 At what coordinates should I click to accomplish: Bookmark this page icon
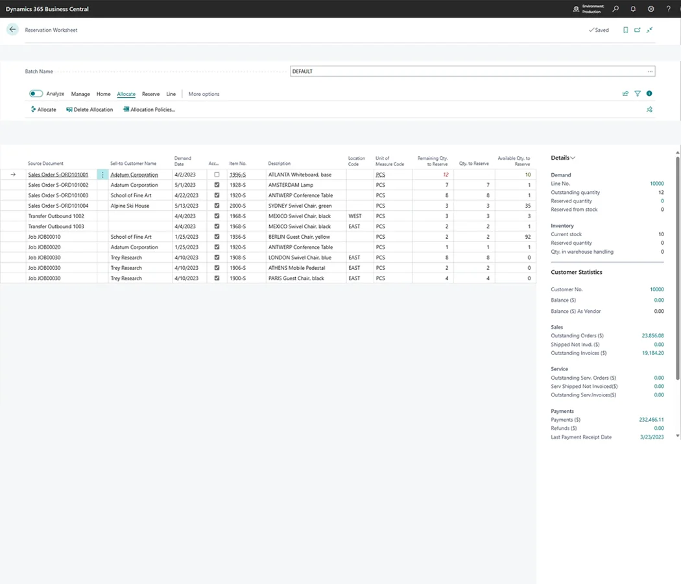click(x=625, y=30)
